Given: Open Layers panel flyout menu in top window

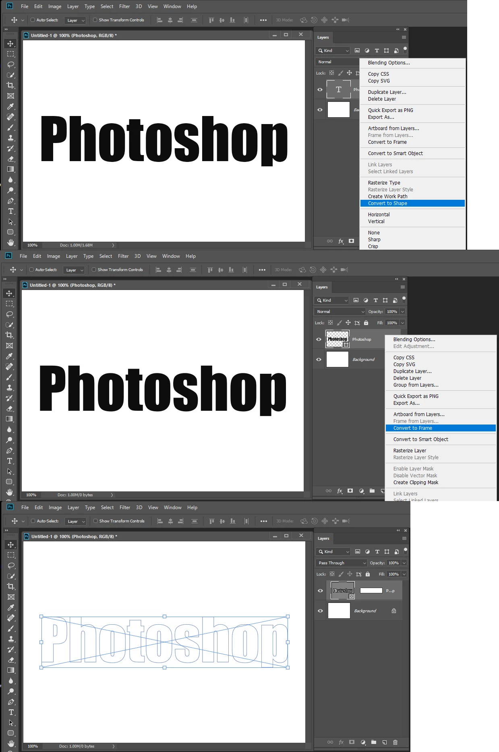Looking at the screenshot, I should (404, 37).
